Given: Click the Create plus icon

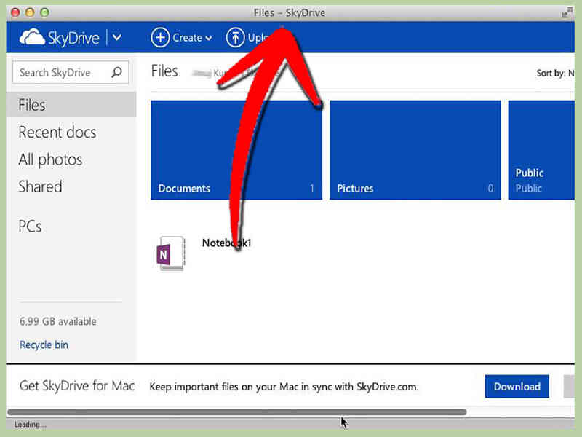Looking at the screenshot, I should pos(160,38).
